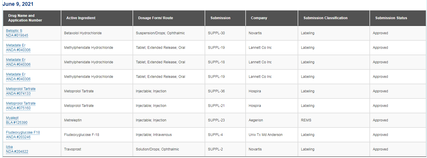
Task: Click the Active Ingredient column header
Action: click(97, 18)
